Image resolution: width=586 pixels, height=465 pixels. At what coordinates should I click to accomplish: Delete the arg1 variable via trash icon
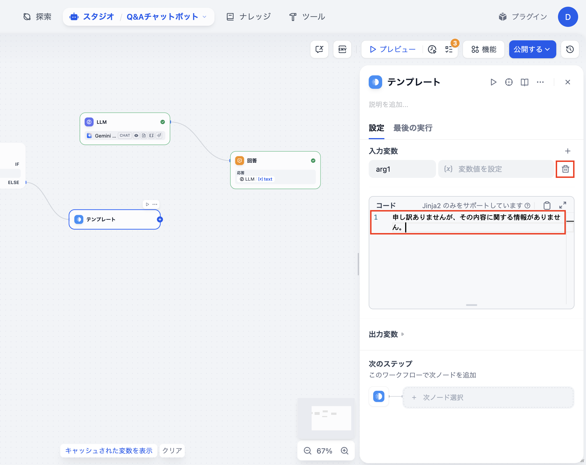coord(565,169)
